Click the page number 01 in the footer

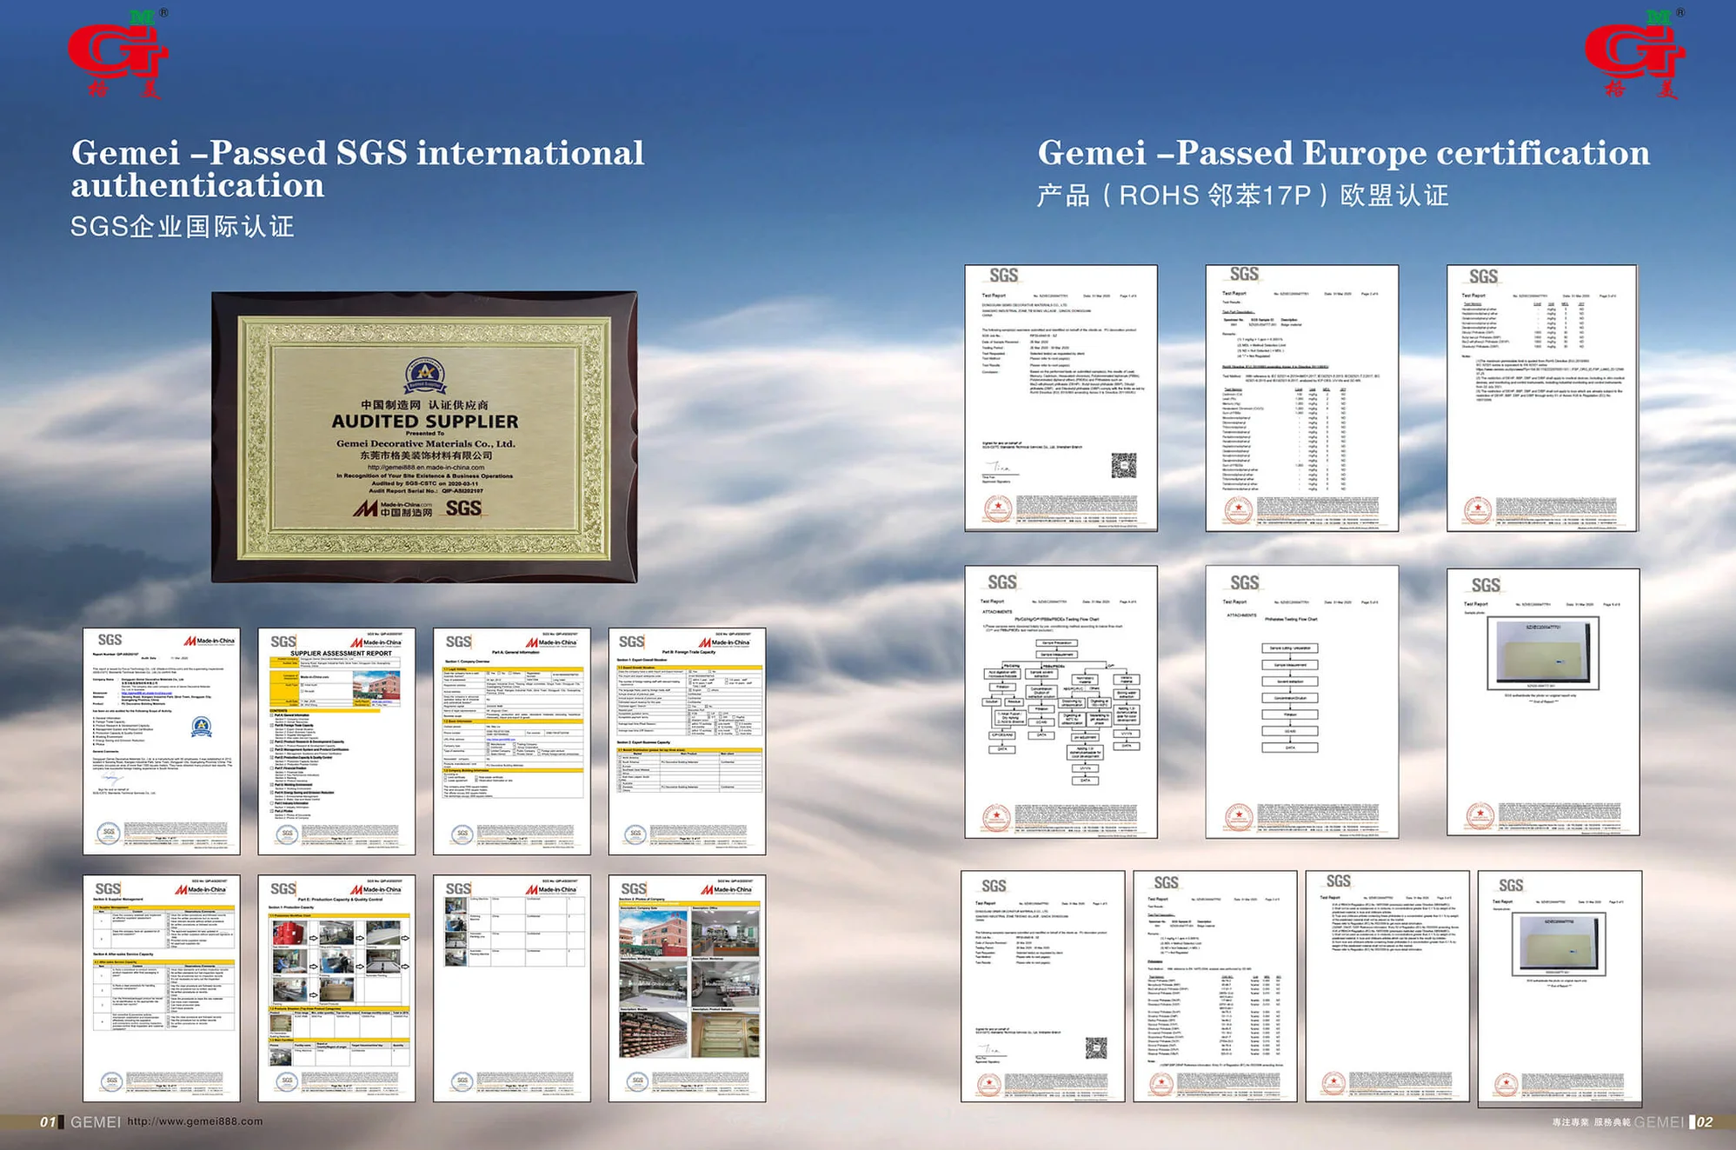(x=48, y=1122)
